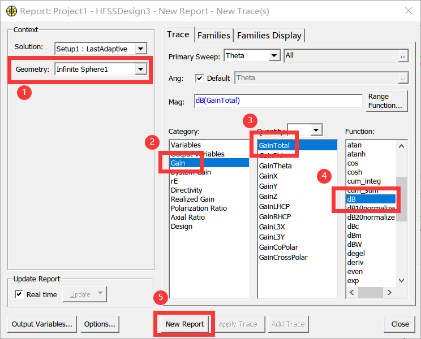
Task: Click the New Report button
Action: 184,324
